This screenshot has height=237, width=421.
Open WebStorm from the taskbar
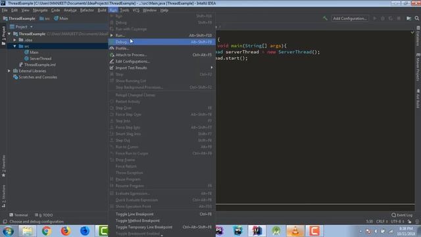[238, 231]
